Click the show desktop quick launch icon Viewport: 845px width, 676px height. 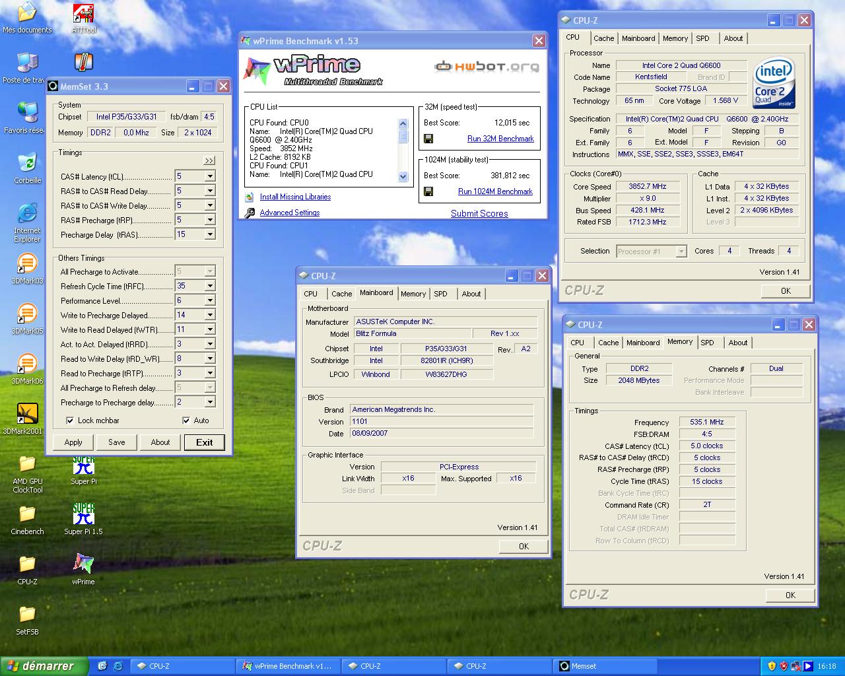(102, 666)
